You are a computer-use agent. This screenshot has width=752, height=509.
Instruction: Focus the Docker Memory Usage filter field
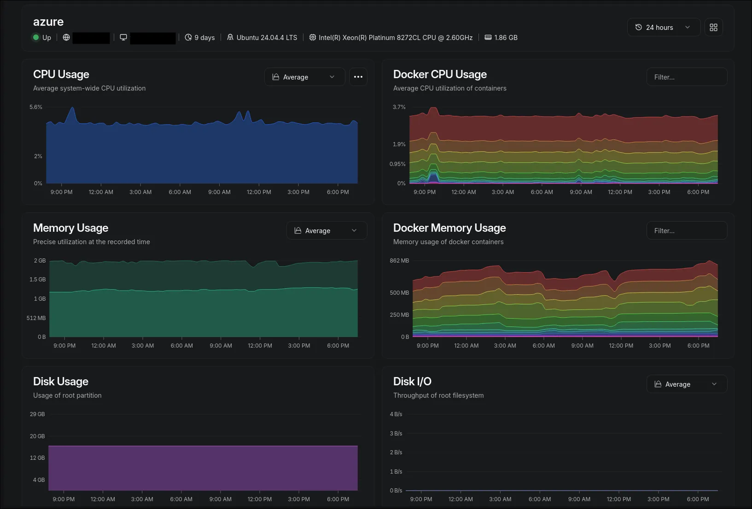tap(686, 231)
